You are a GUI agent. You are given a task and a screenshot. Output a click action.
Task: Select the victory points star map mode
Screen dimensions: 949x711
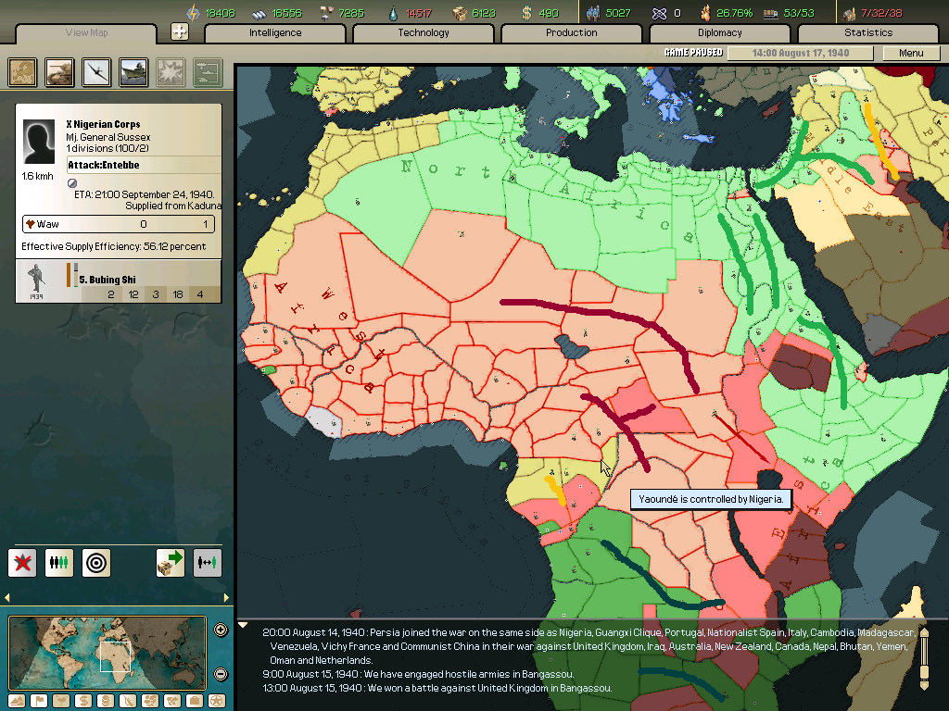click(x=217, y=702)
